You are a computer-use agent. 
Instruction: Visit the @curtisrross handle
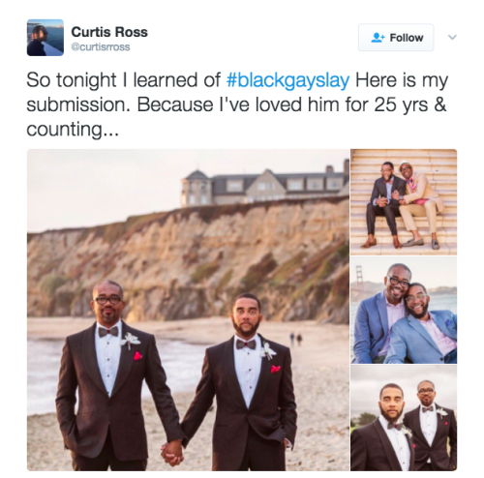101,47
